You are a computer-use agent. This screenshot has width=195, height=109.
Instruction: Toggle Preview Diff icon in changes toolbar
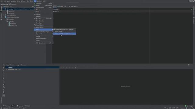tap(4, 96)
